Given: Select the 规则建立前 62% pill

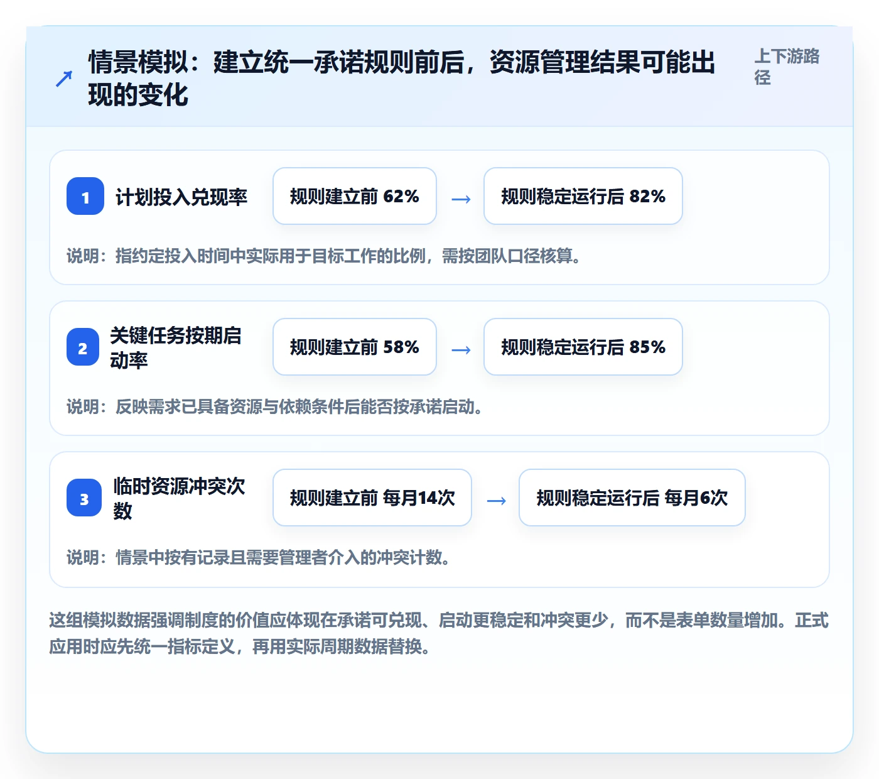Looking at the screenshot, I should 355,196.
